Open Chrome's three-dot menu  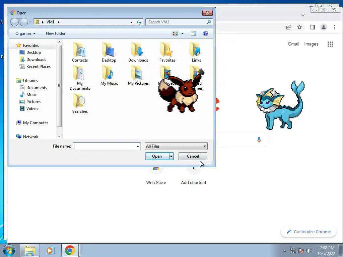[334, 27]
